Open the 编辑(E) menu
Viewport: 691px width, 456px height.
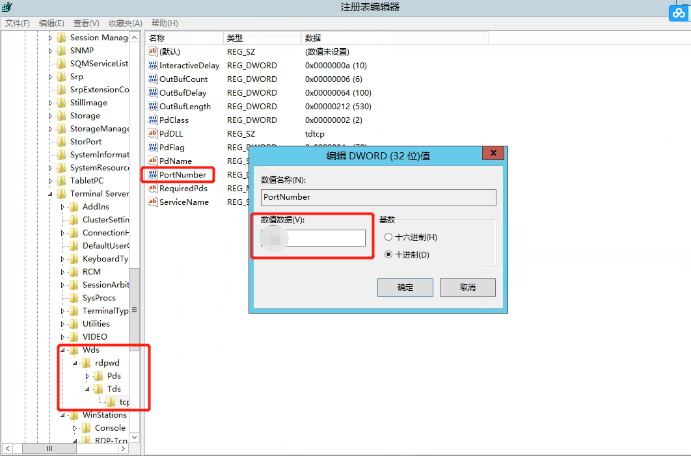51,23
